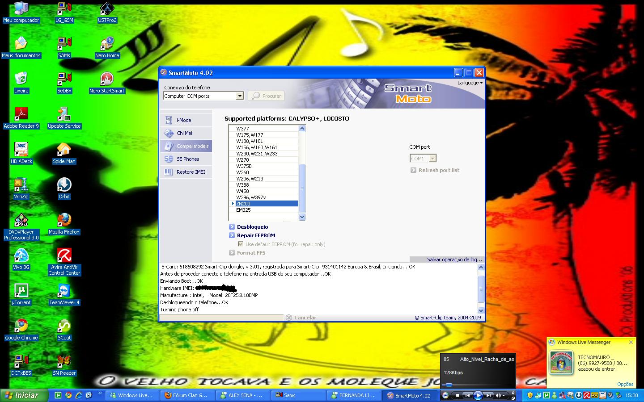Open µTorrent desktop icon
The height and width of the screenshot is (402, 644).
pos(21,295)
